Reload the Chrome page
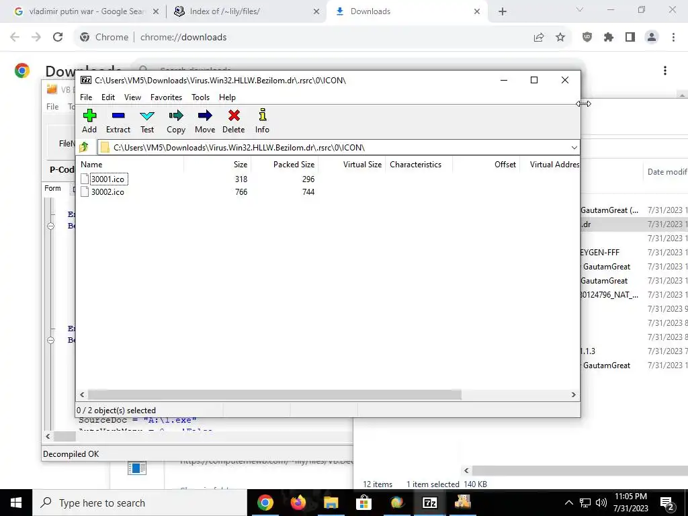688x516 pixels. [58, 38]
